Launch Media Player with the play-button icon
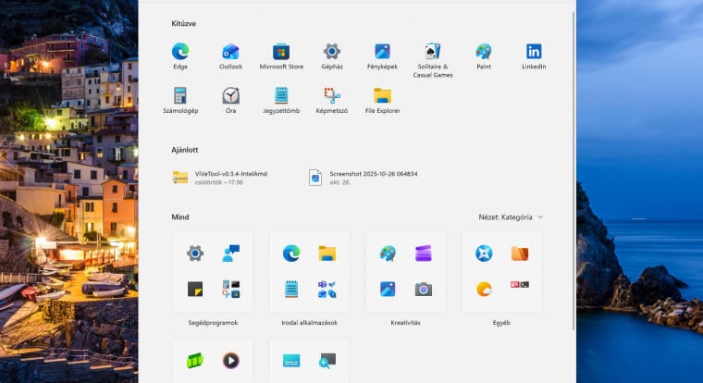703x383 pixels. 231,361
